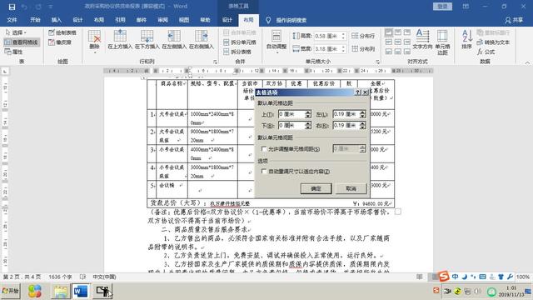533x300 pixels.
Task: Click 在右侧插入 (Insert Right)
Action: coord(201,40)
